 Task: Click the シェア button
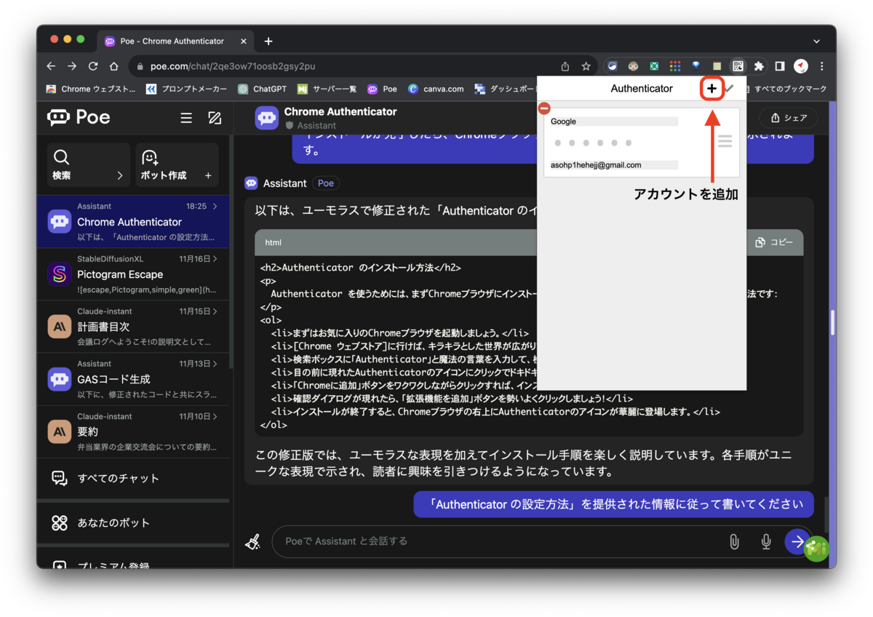pos(789,117)
